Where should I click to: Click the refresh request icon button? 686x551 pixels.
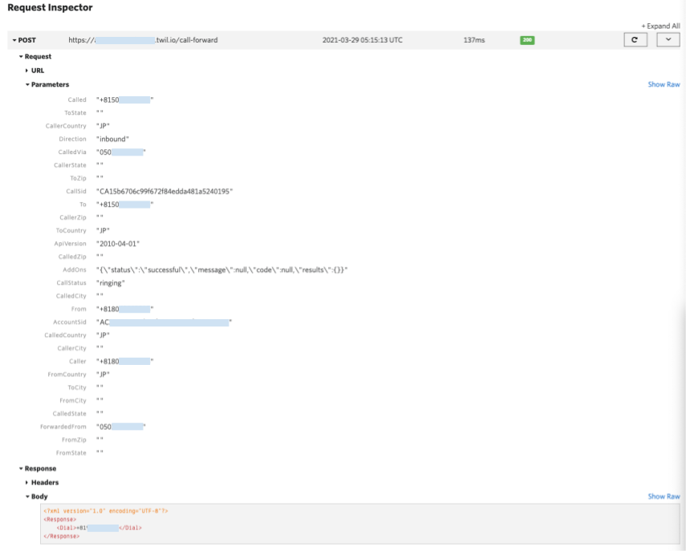635,40
